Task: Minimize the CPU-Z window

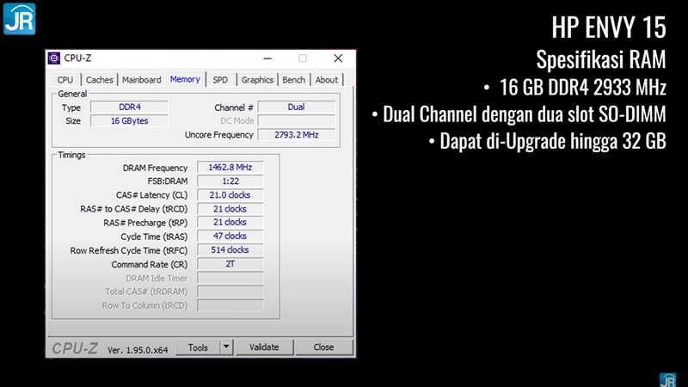Action: 267,58
